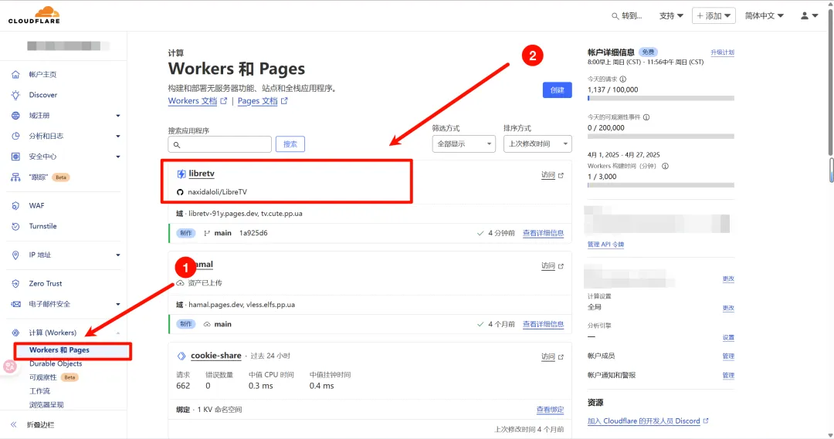Open the cookie-share project link
834x439 pixels.
[x=216, y=356]
